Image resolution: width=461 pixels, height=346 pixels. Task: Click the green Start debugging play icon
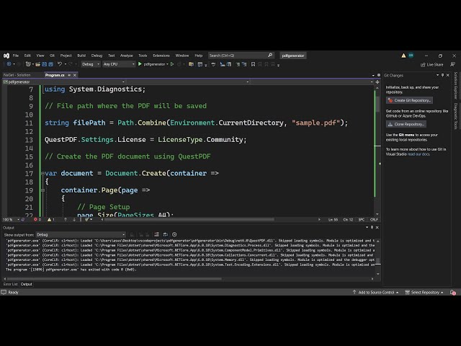(x=140, y=64)
